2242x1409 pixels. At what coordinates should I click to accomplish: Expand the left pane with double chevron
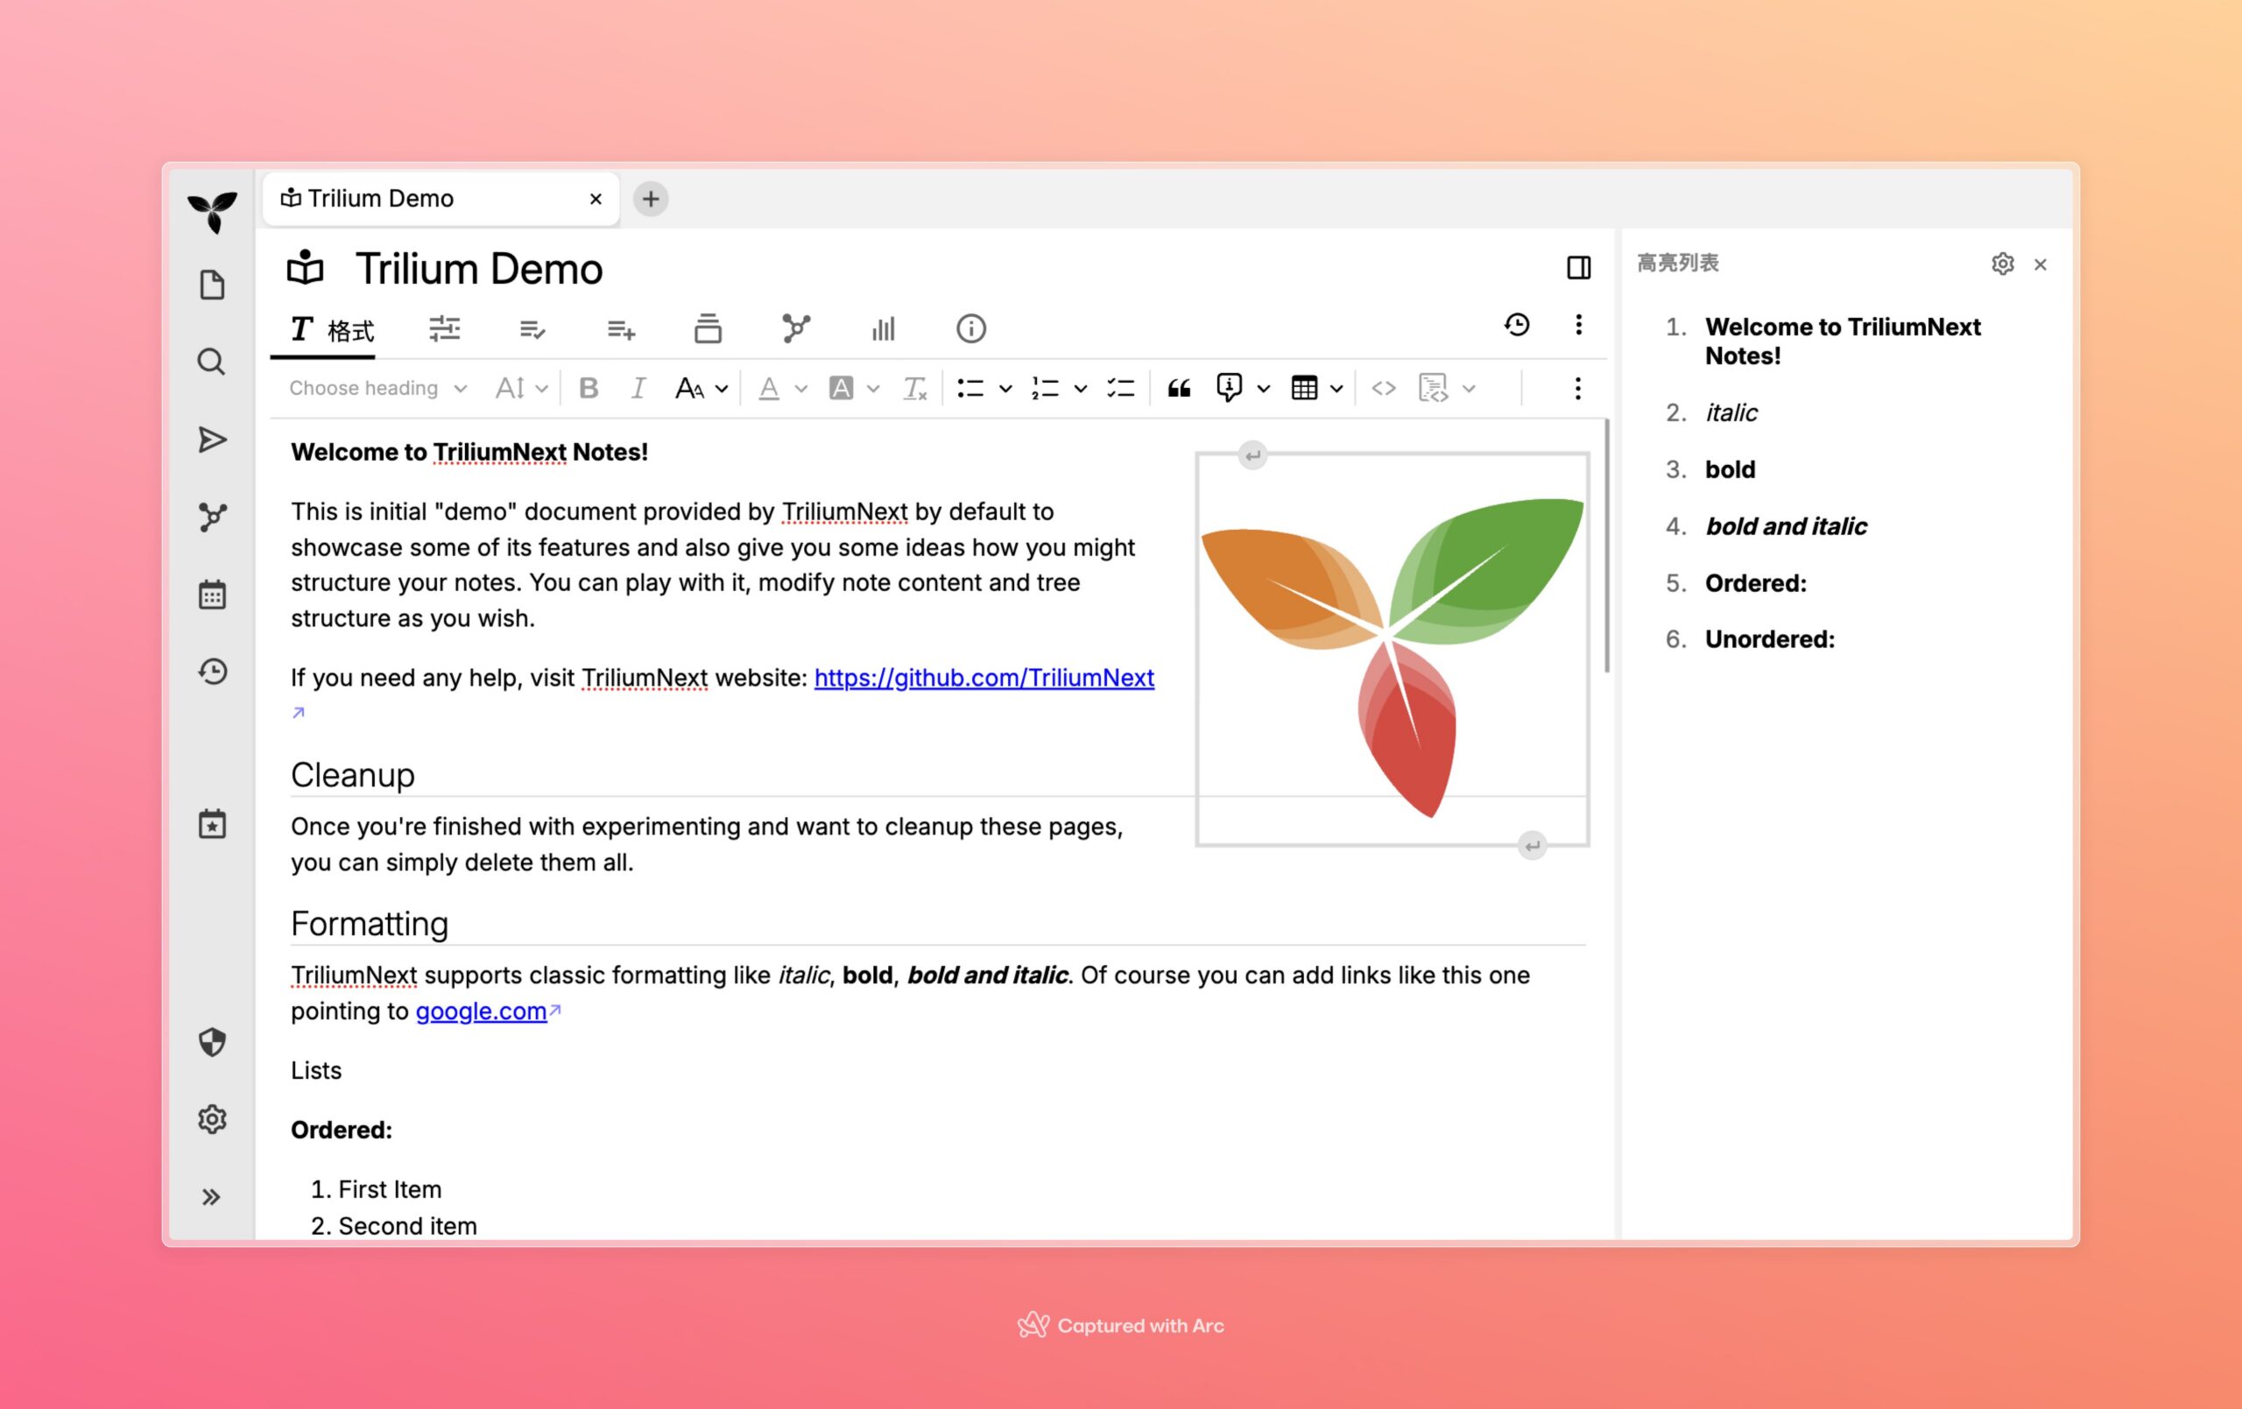tap(212, 1197)
